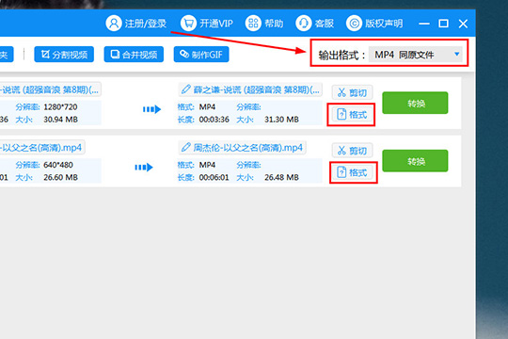This screenshot has height=339, width=508.
Task: Click 剪切 for the 薛之谦-说谎 video
Action: (x=352, y=93)
